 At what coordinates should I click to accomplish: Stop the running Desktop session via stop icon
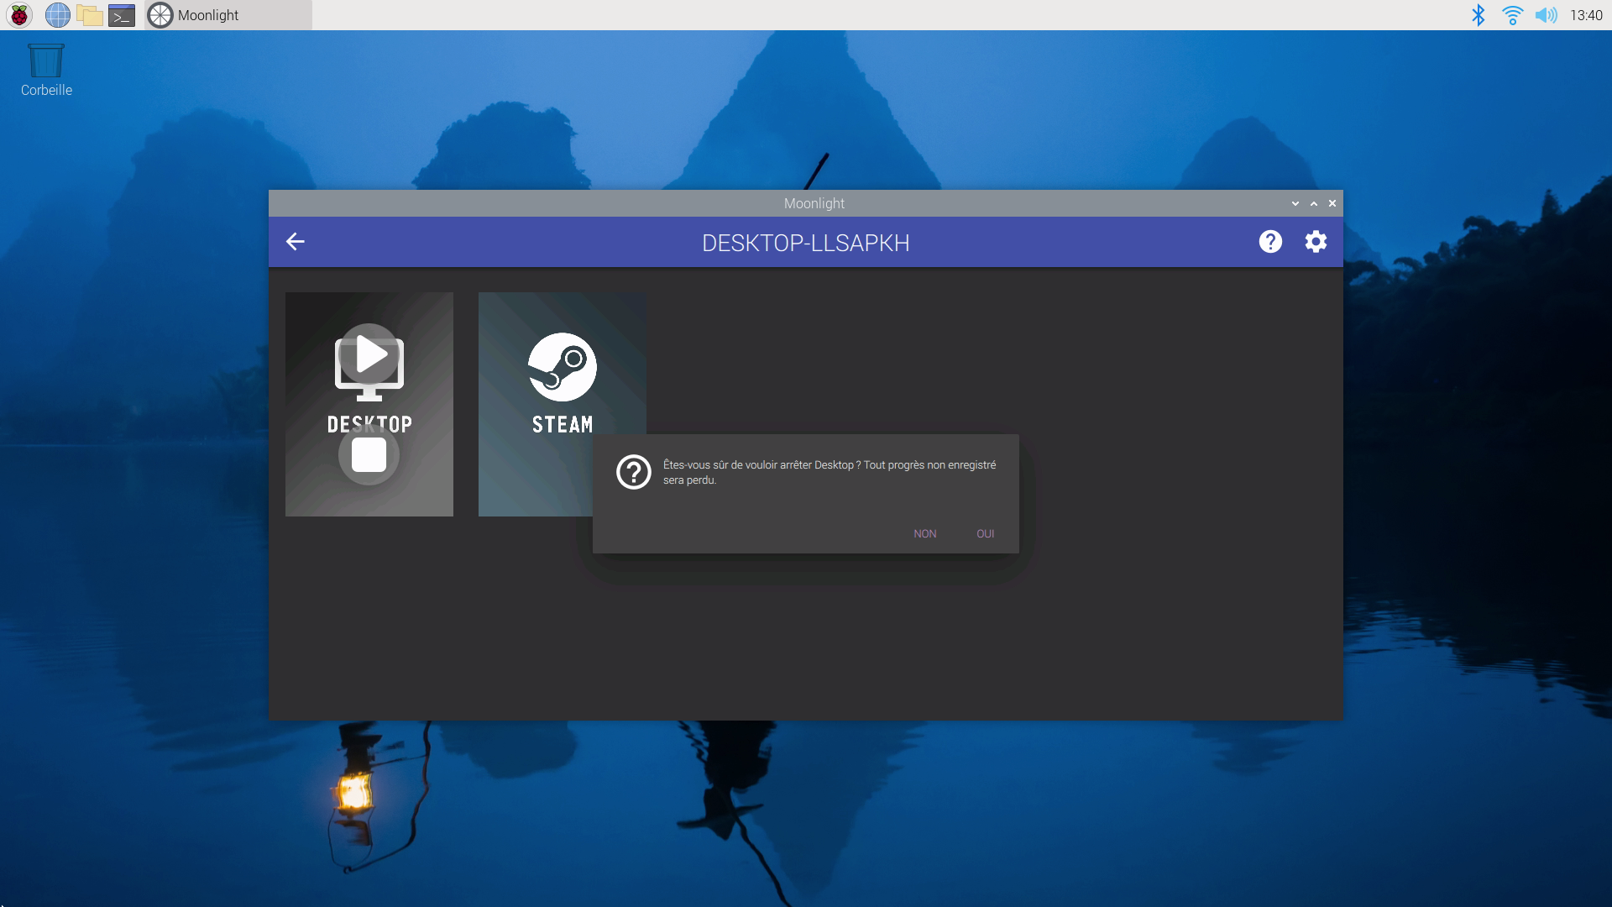click(369, 454)
